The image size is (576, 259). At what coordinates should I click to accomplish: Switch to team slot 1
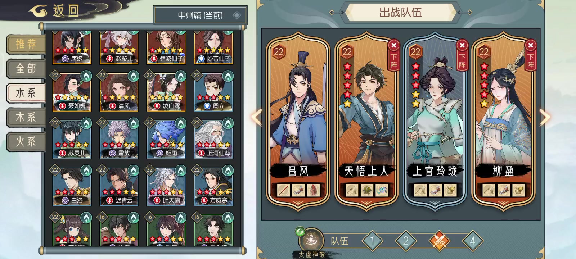coord(372,241)
